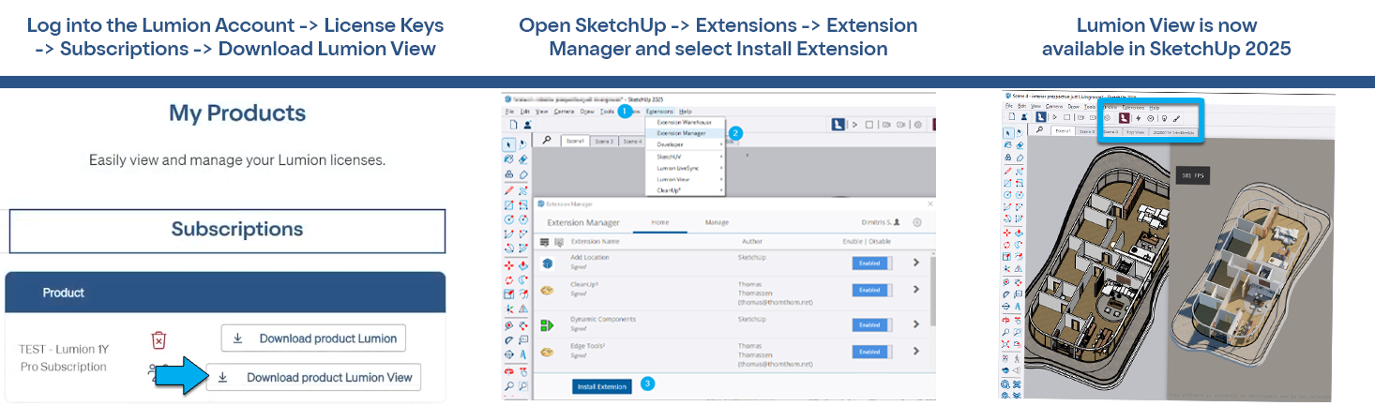Click the lightning bolt icon in Lumion toolbar
The width and height of the screenshot is (1375, 406).
pyautogui.click(x=1137, y=119)
